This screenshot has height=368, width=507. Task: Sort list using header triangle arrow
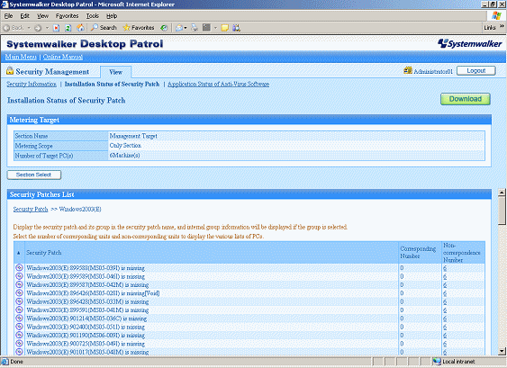18,253
